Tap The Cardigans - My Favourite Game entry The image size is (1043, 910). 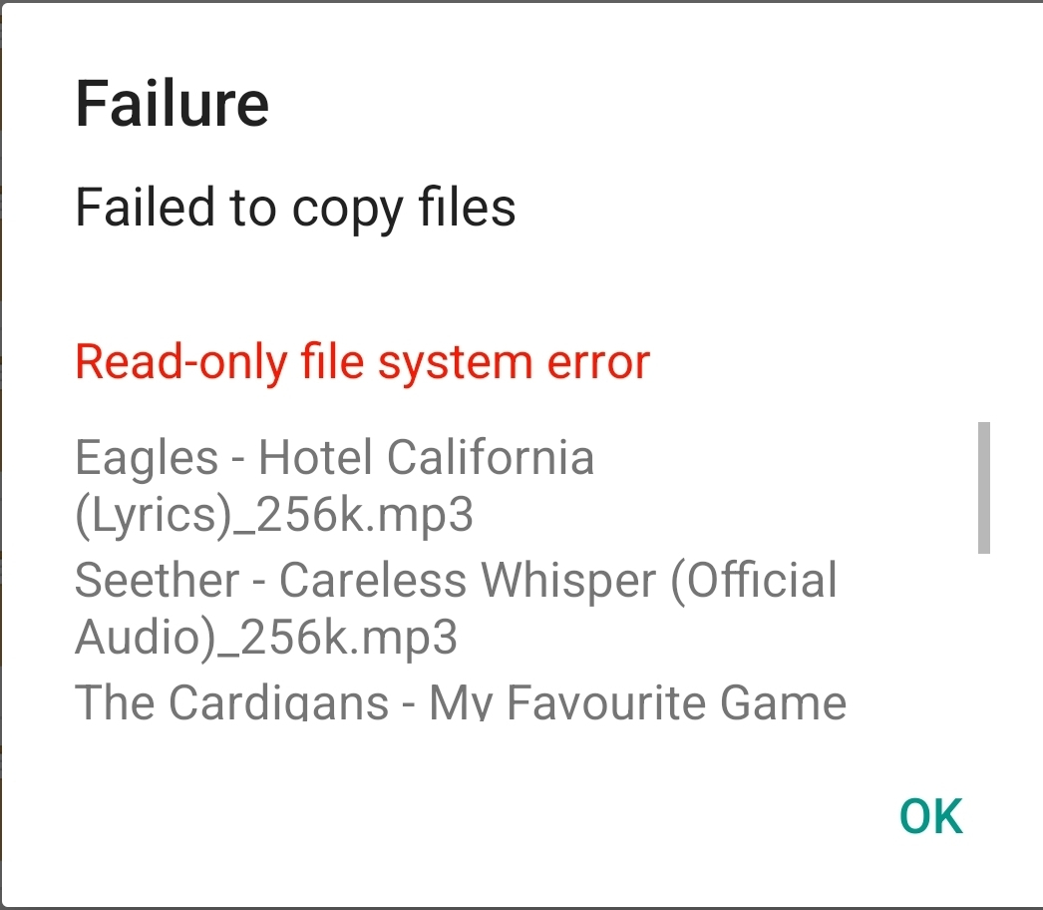pyautogui.click(x=461, y=703)
